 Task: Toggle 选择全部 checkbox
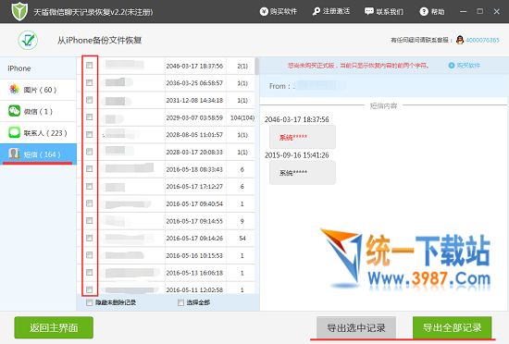click(x=180, y=302)
